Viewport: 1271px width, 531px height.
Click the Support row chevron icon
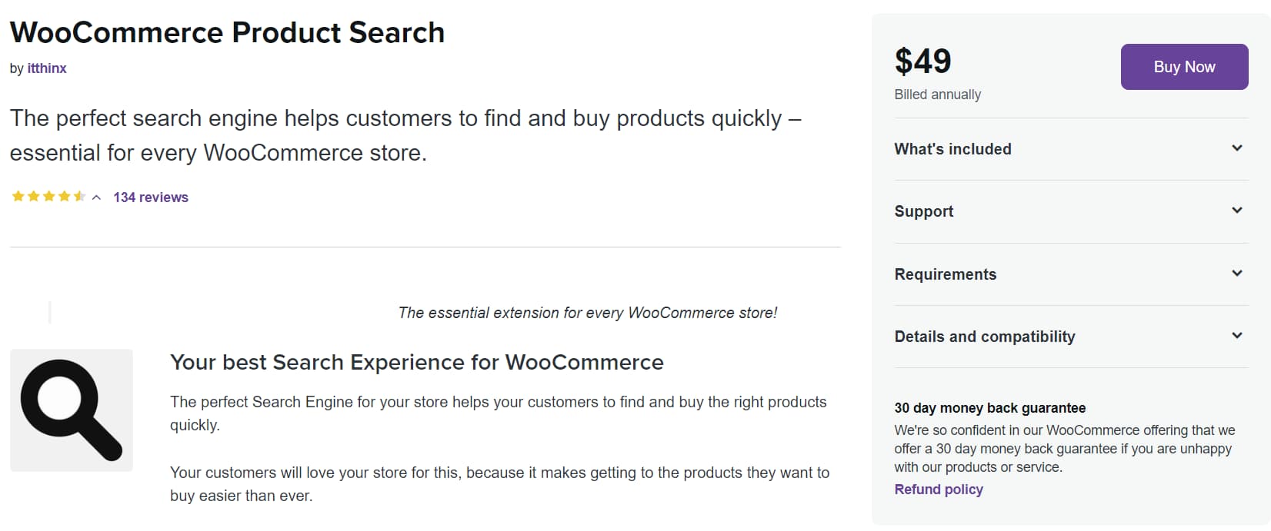[x=1236, y=211]
